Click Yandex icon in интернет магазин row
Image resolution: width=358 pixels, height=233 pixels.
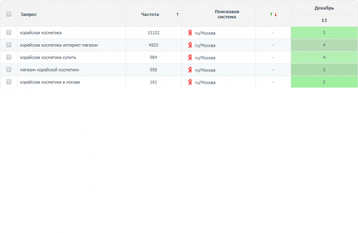tap(190, 45)
